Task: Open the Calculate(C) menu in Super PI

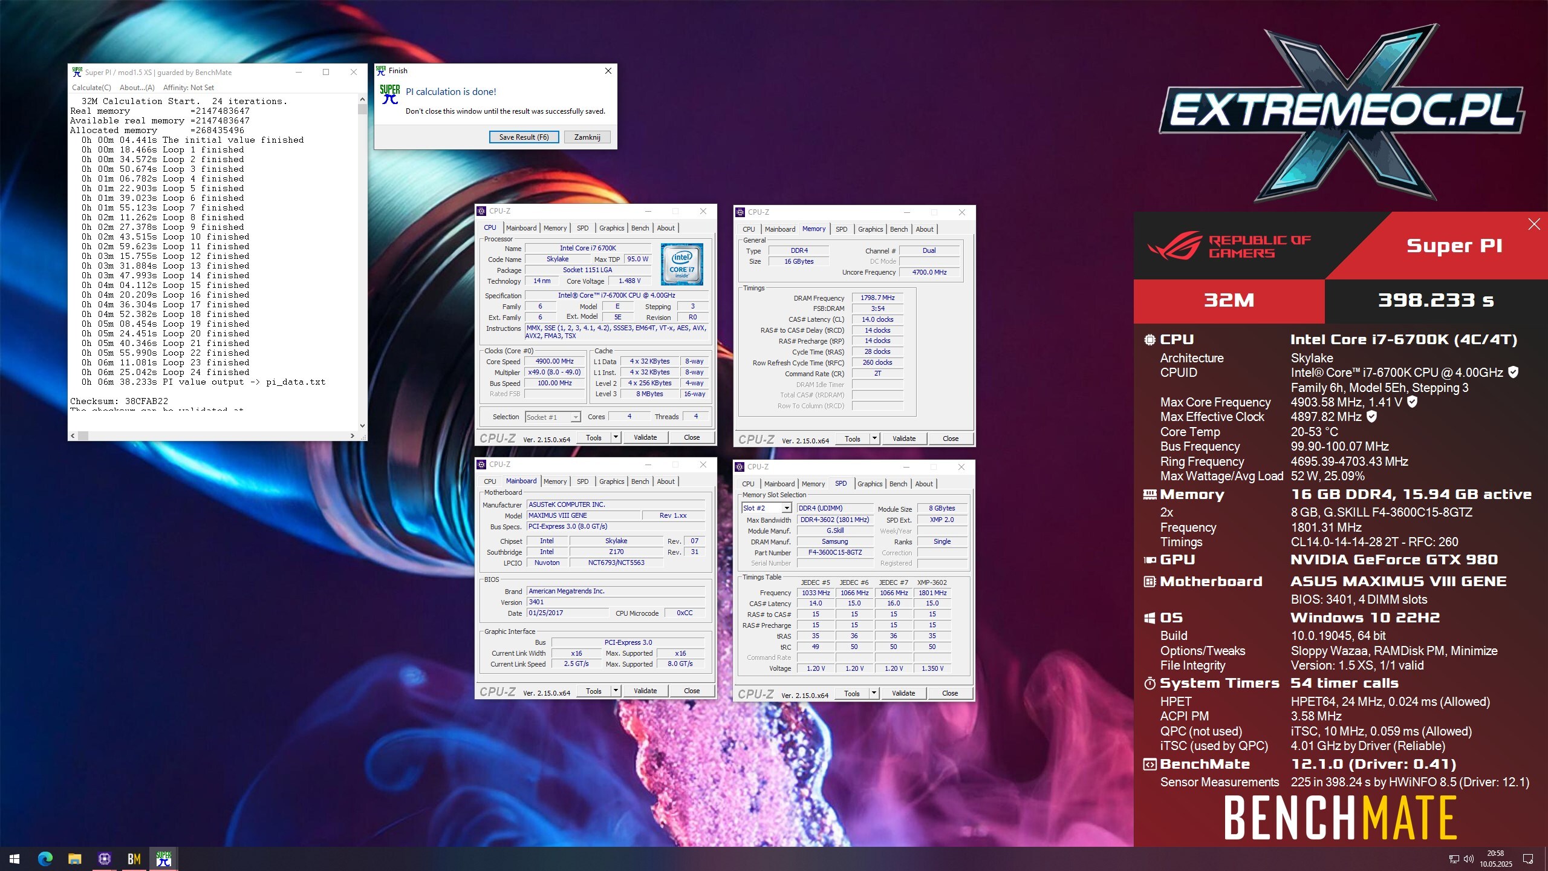Action: (x=91, y=88)
